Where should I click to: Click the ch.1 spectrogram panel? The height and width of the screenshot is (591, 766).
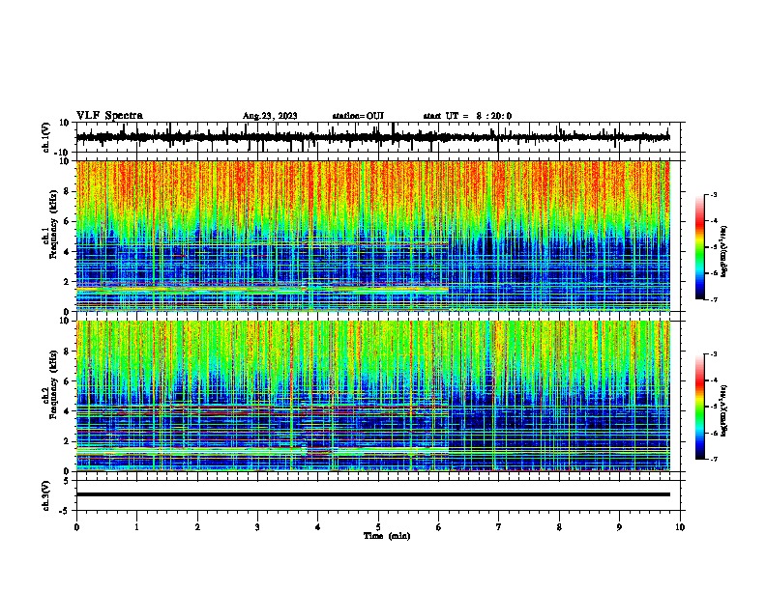(372, 236)
